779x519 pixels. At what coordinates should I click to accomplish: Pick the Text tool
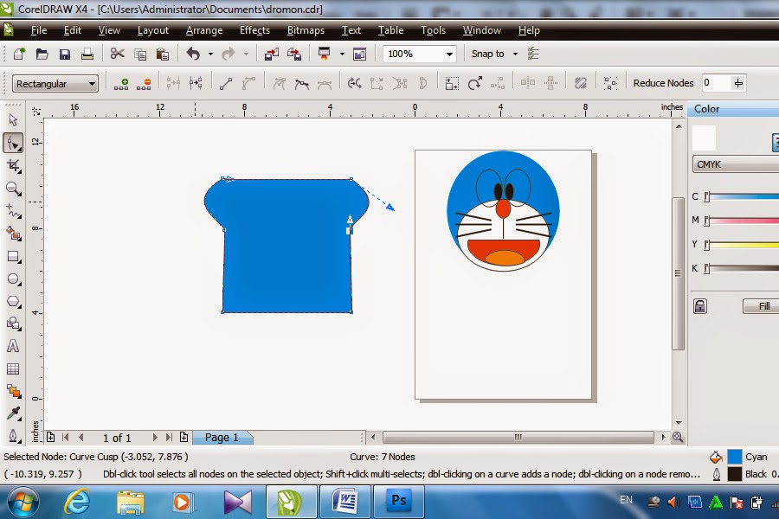[x=12, y=346]
